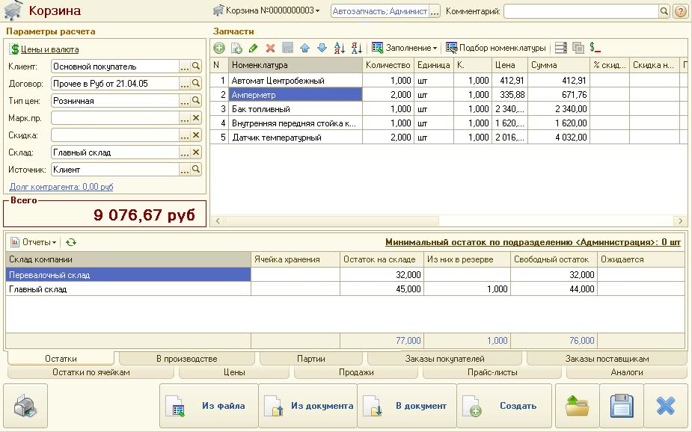Image resolution: width=692 pixels, height=432 pixels.
Task: Click the magnifier icon next to Источник
Action: 196,169
